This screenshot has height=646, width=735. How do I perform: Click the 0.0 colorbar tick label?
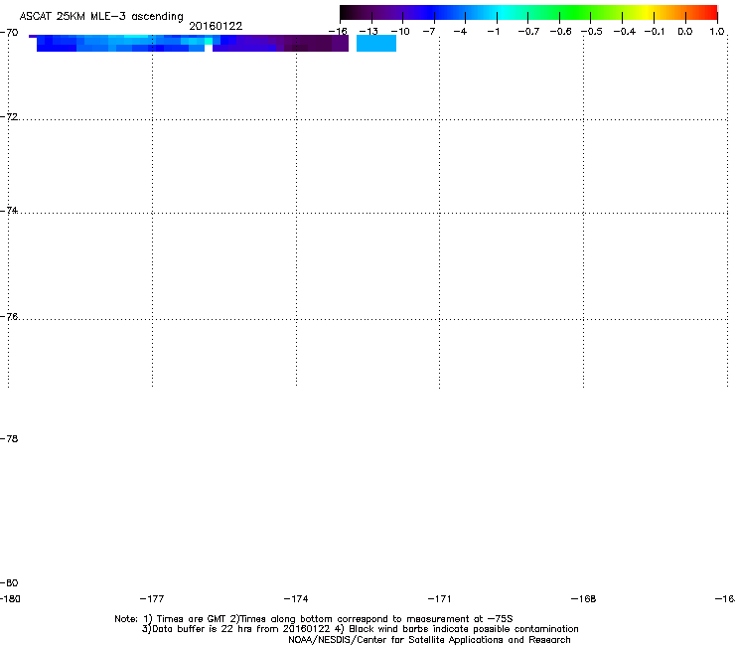[685, 32]
